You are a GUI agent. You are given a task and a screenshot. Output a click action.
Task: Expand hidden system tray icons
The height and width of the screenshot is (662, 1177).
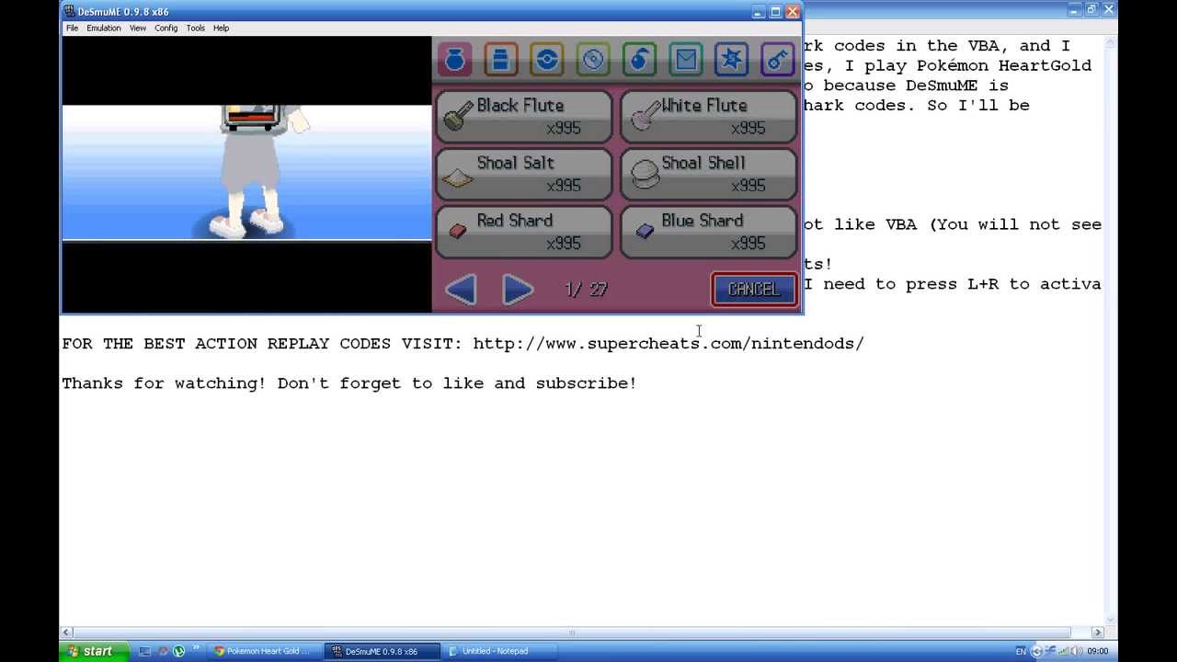[1036, 651]
